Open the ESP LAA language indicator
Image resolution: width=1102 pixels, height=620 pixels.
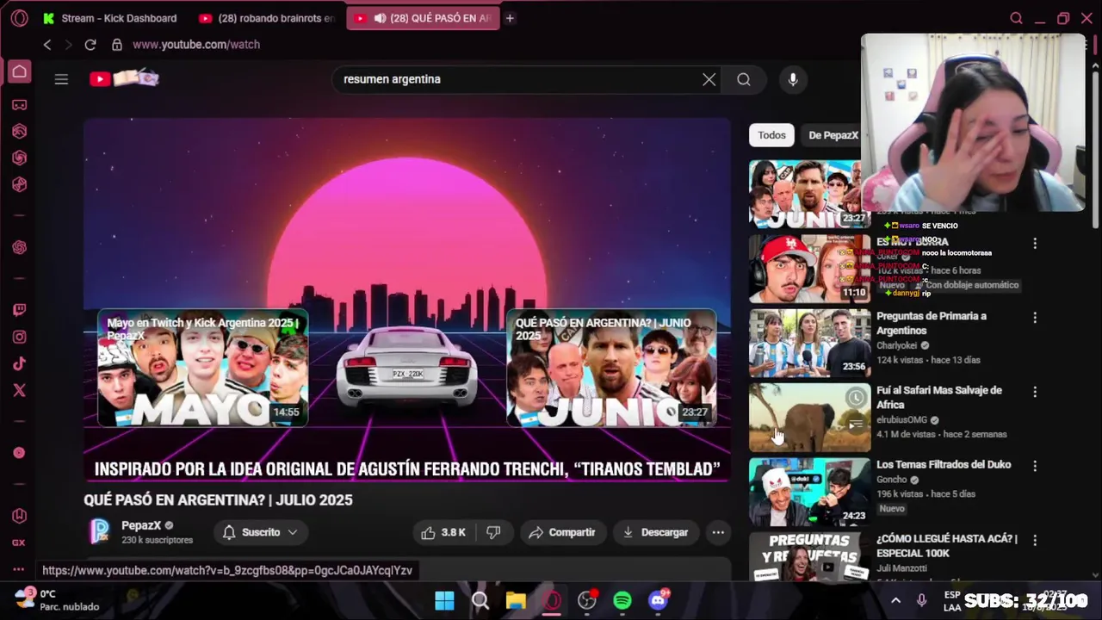952,600
